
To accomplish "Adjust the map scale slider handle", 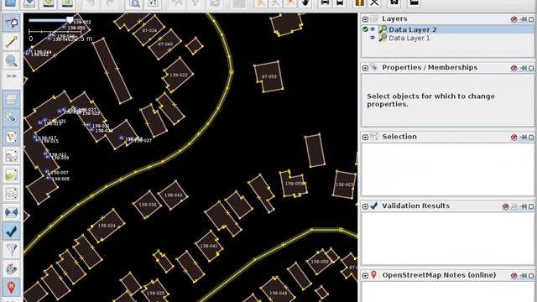I will pos(70,20).
